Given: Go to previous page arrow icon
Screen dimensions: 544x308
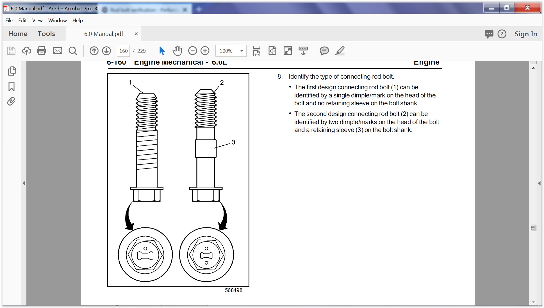Looking at the screenshot, I should point(94,51).
